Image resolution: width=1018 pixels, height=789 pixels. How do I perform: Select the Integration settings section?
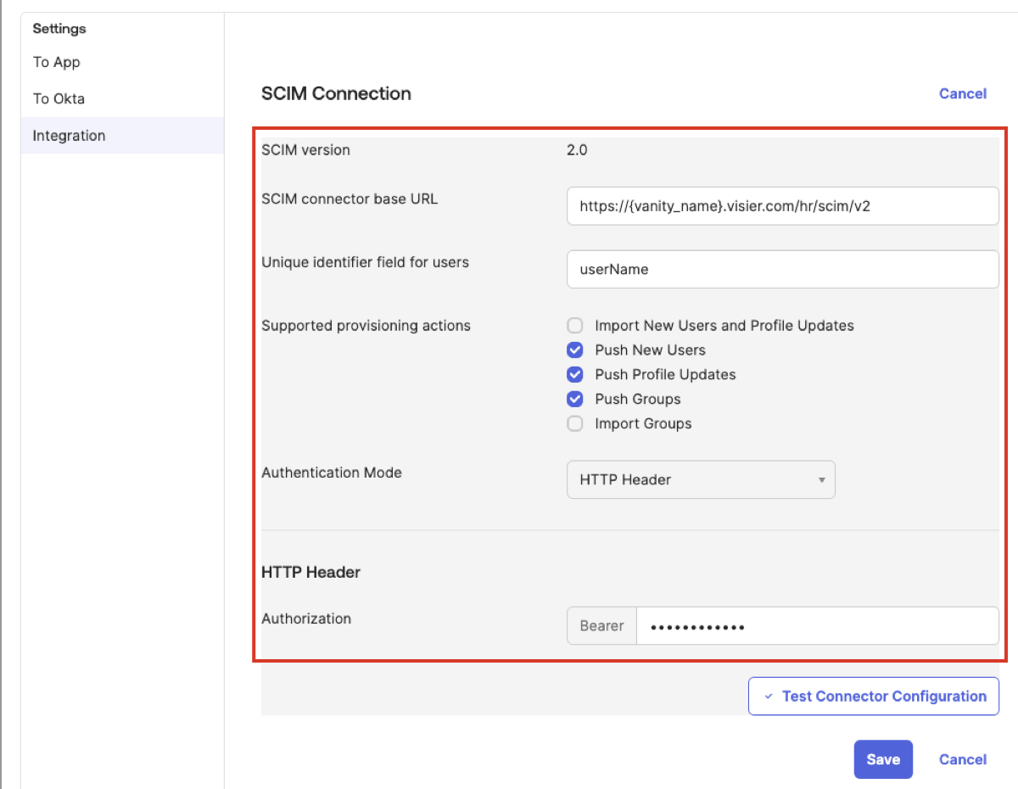[69, 135]
